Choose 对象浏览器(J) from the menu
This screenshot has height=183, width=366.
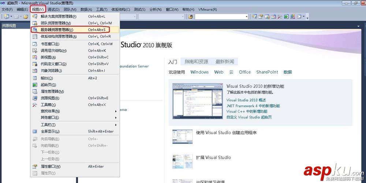click(x=75, y=71)
